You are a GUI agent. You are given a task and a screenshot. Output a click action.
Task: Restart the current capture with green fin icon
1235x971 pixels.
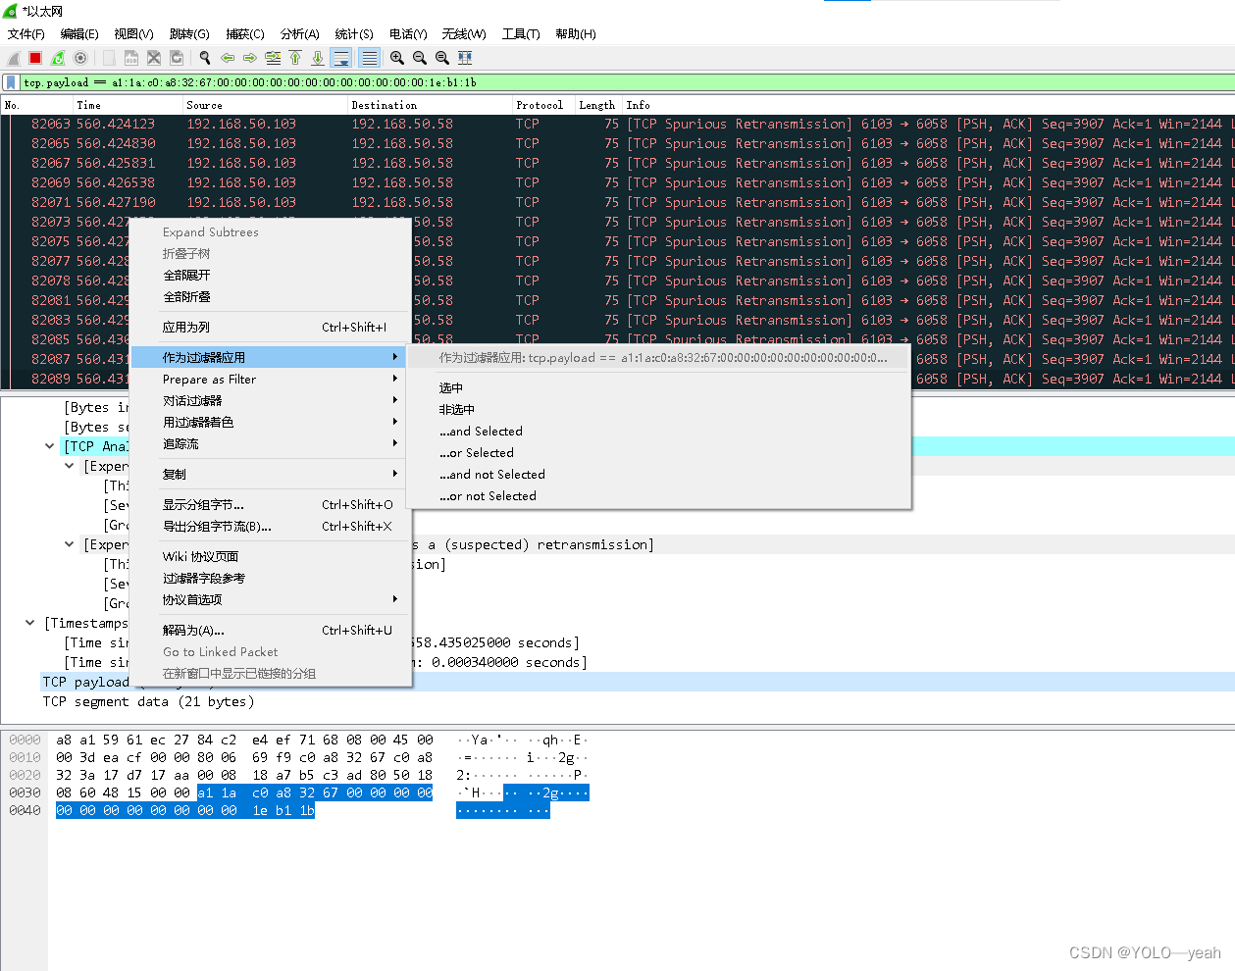tap(58, 58)
